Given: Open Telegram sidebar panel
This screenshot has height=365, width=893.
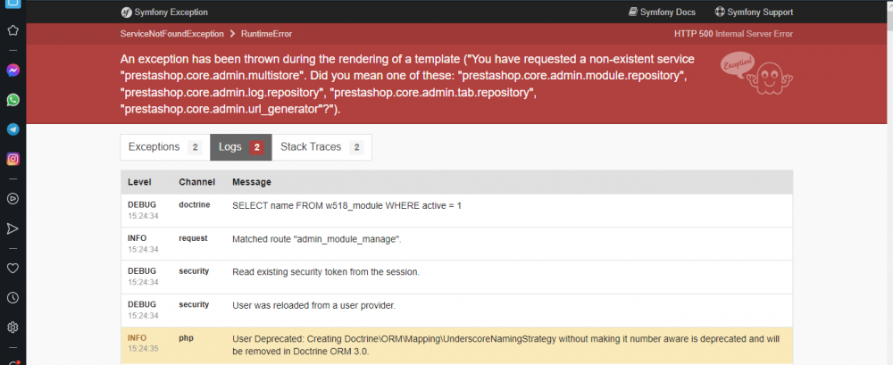Looking at the screenshot, I should [x=13, y=129].
